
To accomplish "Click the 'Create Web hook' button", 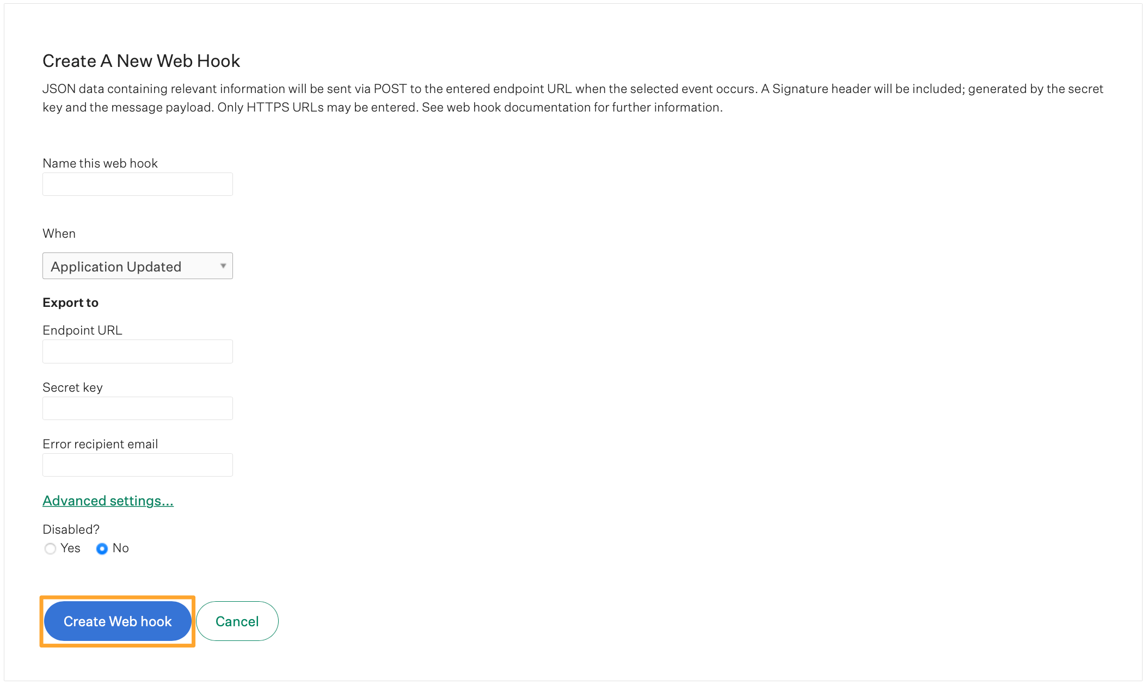I will tap(118, 621).
